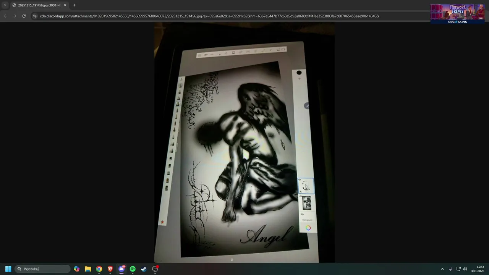Close the 20251215_191456.jpg tab
The image size is (489, 275).
[x=65, y=5]
